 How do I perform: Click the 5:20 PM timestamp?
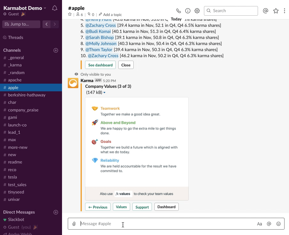coord(109,81)
